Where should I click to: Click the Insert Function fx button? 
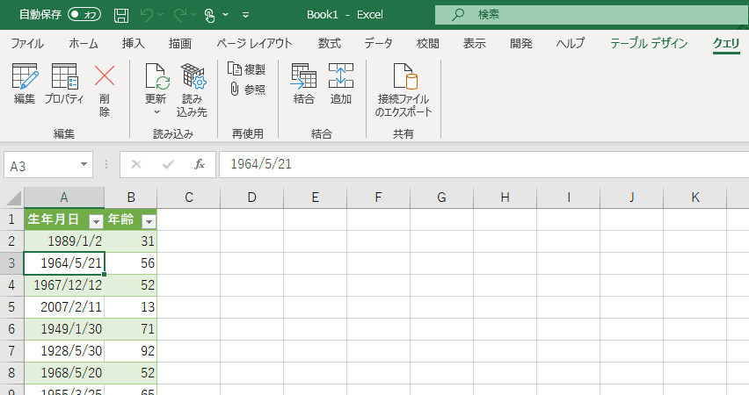[200, 164]
